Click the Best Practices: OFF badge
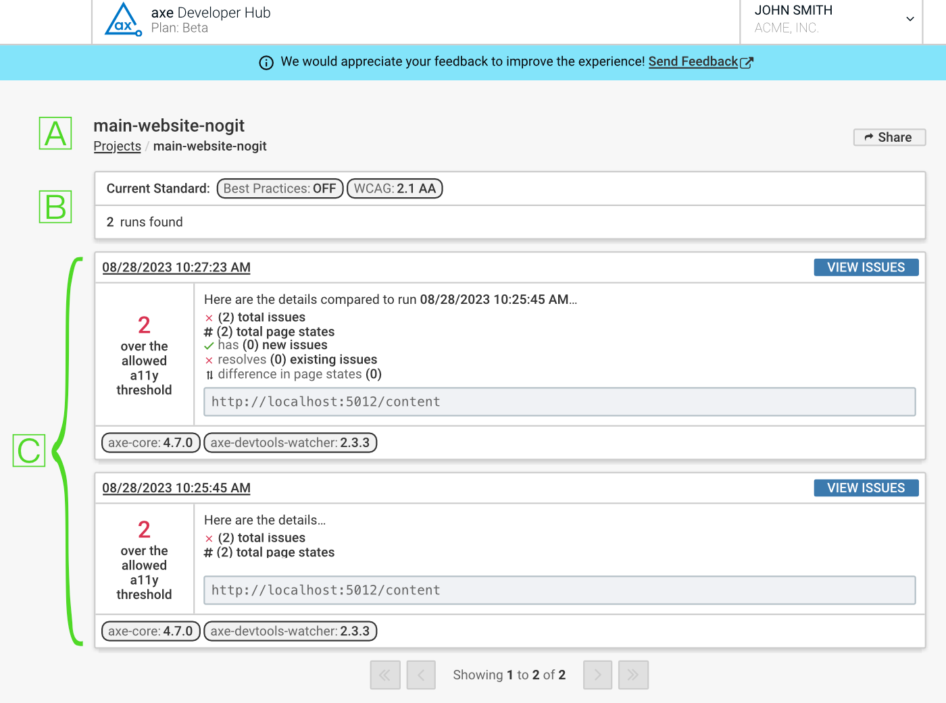 280,188
